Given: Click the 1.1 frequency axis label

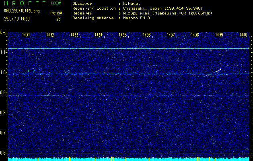Looking at the screenshot, I should pos(3,52).
